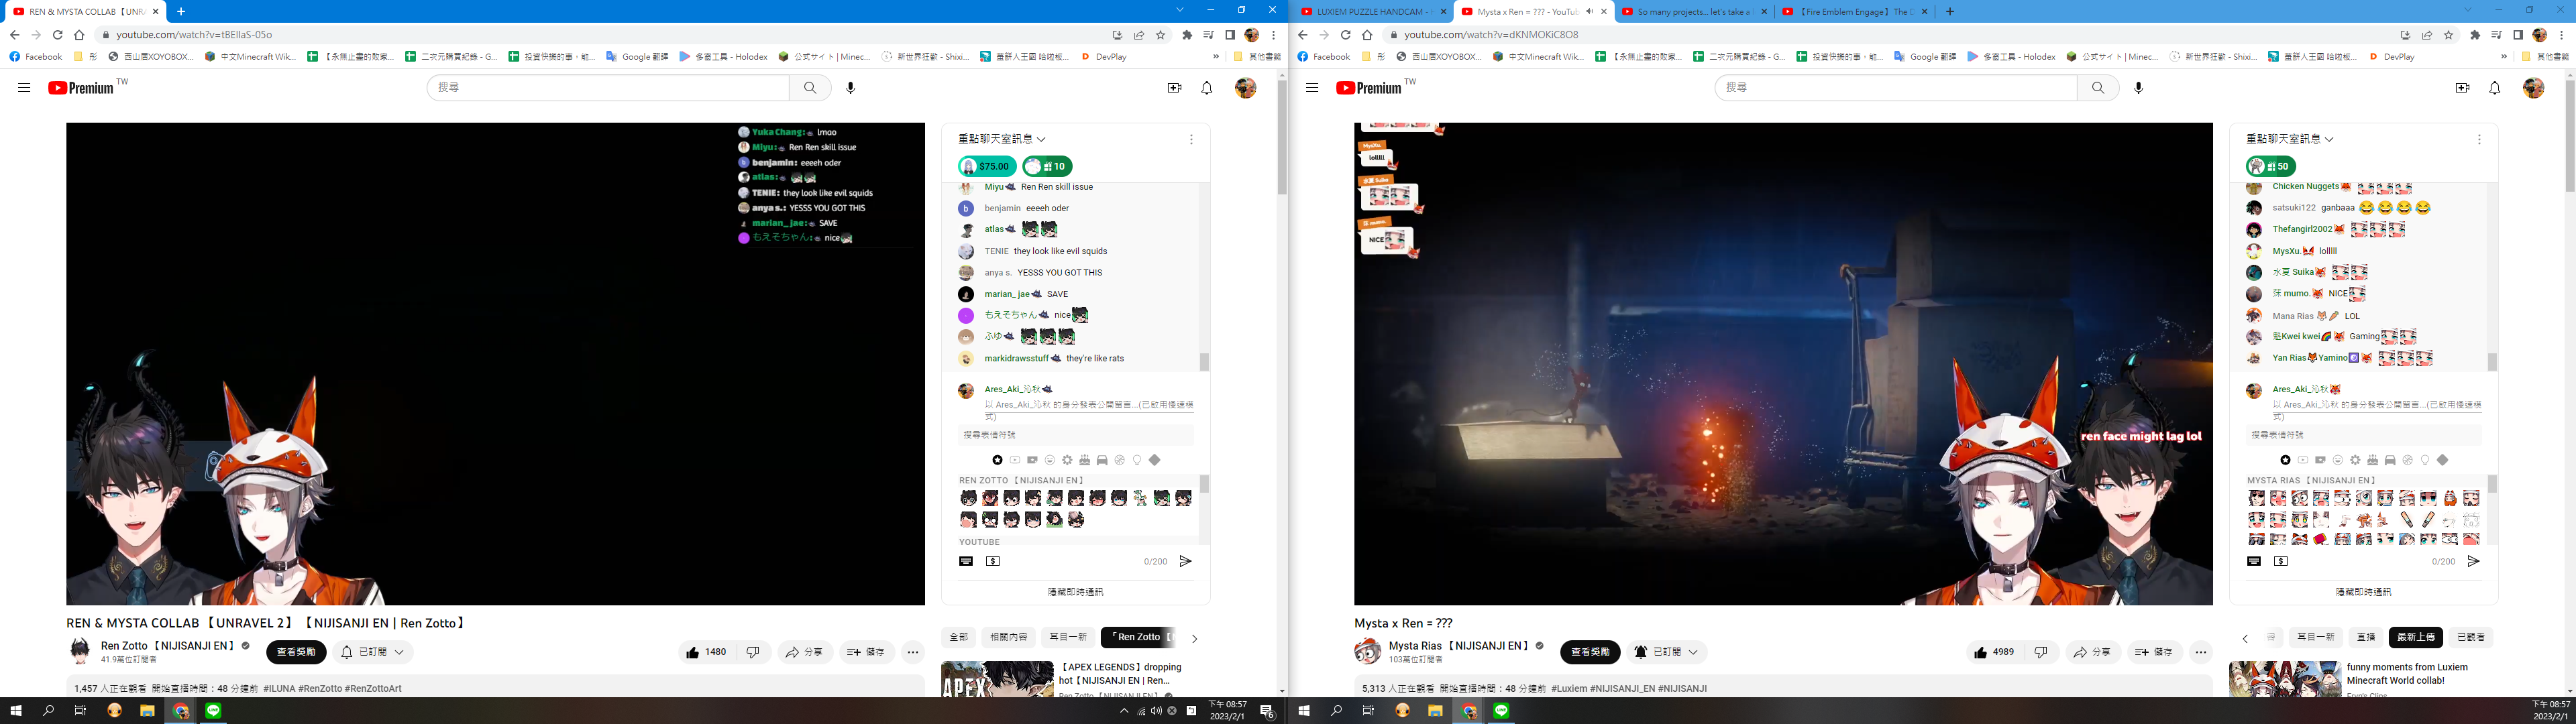Toggle subscription bell for Mysta Rias
Viewport: 2576px width, 724px height.
click(1641, 652)
